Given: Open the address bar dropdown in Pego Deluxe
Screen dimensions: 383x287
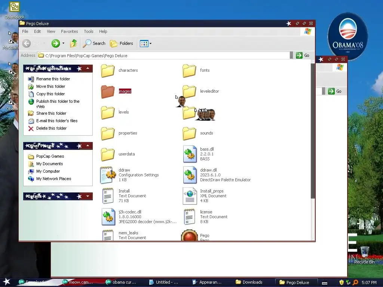Looking at the screenshot, I should pos(291,55).
